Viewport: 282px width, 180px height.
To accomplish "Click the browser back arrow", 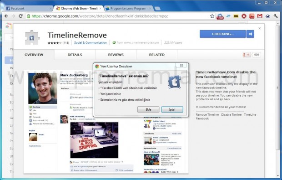I will (x=6, y=16).
